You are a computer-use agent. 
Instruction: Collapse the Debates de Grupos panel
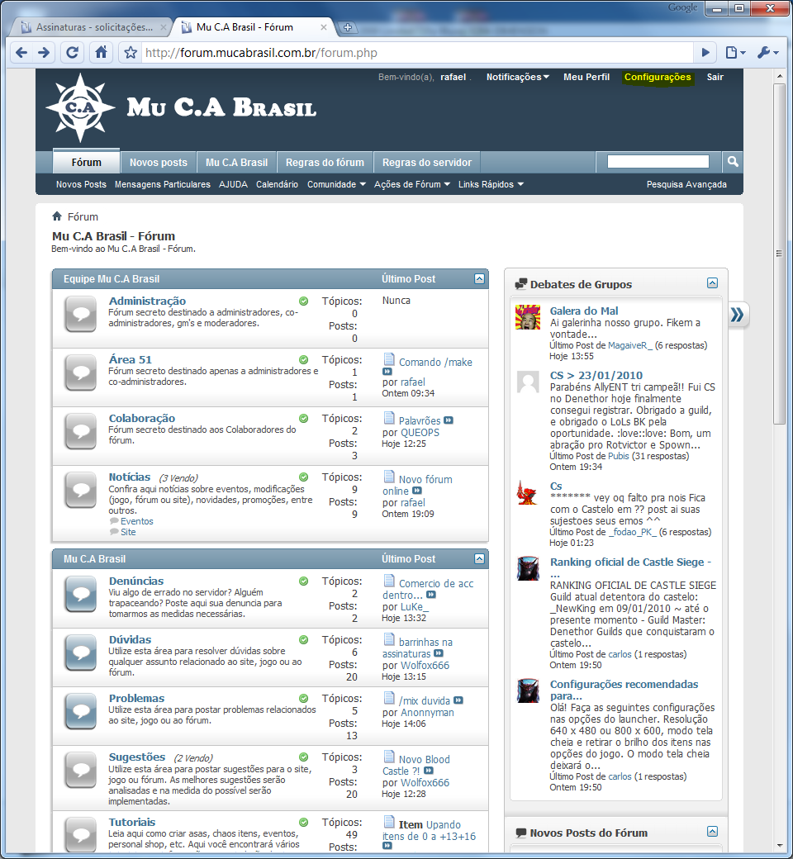712,283
